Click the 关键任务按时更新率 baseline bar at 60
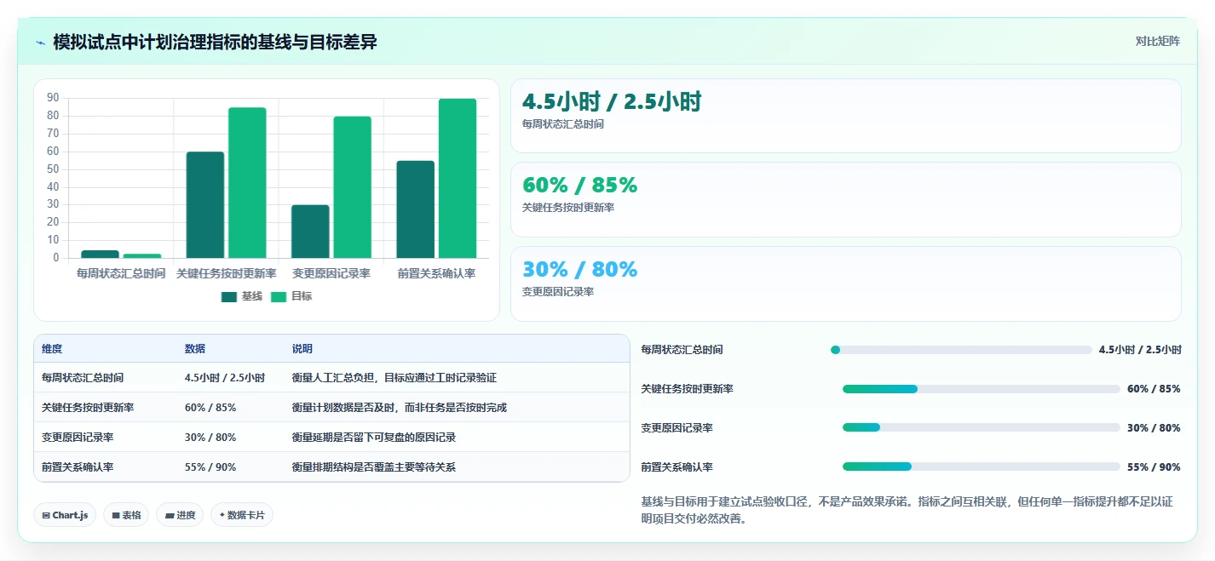This screenshot has height=561, width=1215. click(x=205, y=204)
